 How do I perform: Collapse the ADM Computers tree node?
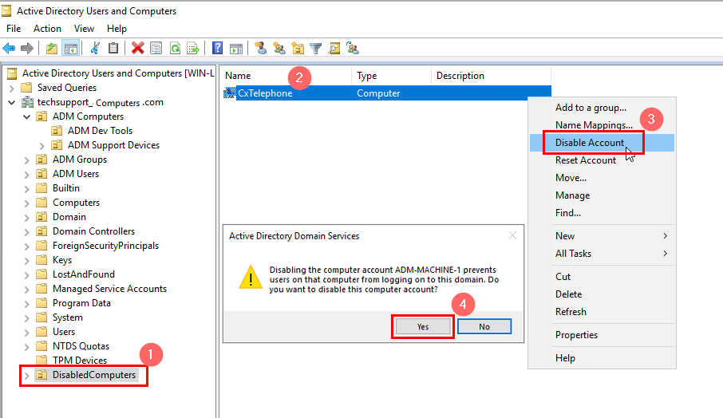(x=27, y=116)
